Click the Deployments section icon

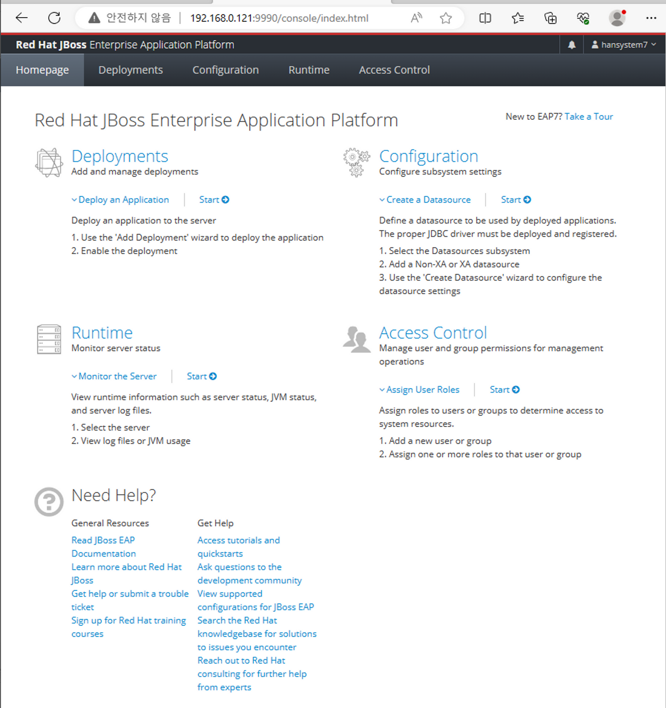click(x=49, y=162)
